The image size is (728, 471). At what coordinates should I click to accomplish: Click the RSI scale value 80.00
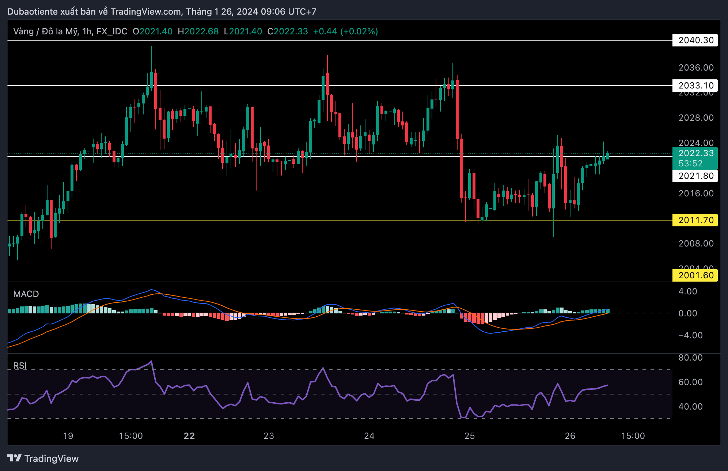pos(690,358)
